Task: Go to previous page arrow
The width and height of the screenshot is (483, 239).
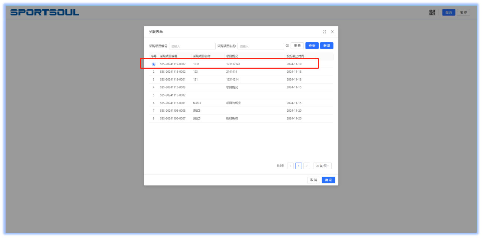Action: point(290,166)
